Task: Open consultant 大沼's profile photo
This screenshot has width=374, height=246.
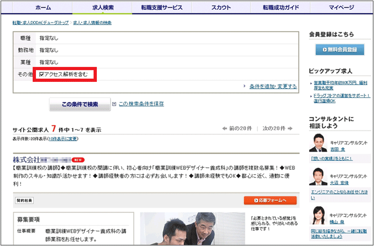Action: click(318, 176)
